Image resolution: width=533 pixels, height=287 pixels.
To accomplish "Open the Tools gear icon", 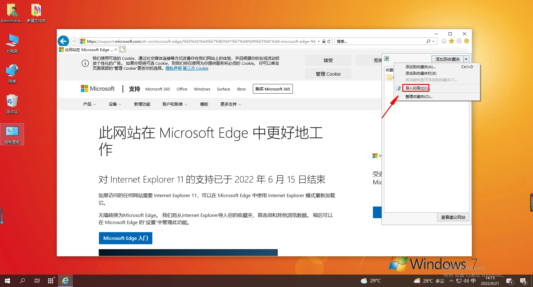I will click(x=459, y=41).
